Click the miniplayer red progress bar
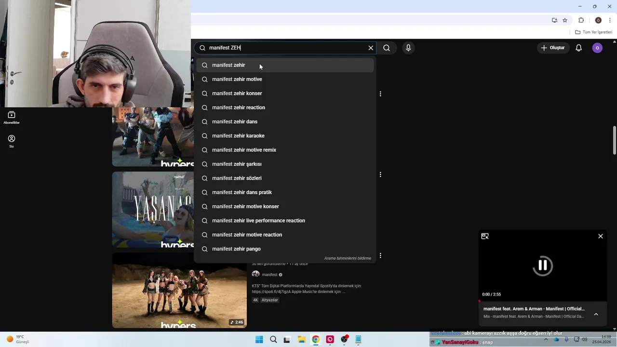The width and height of the screenshot is (617, 347). (543, 301)
